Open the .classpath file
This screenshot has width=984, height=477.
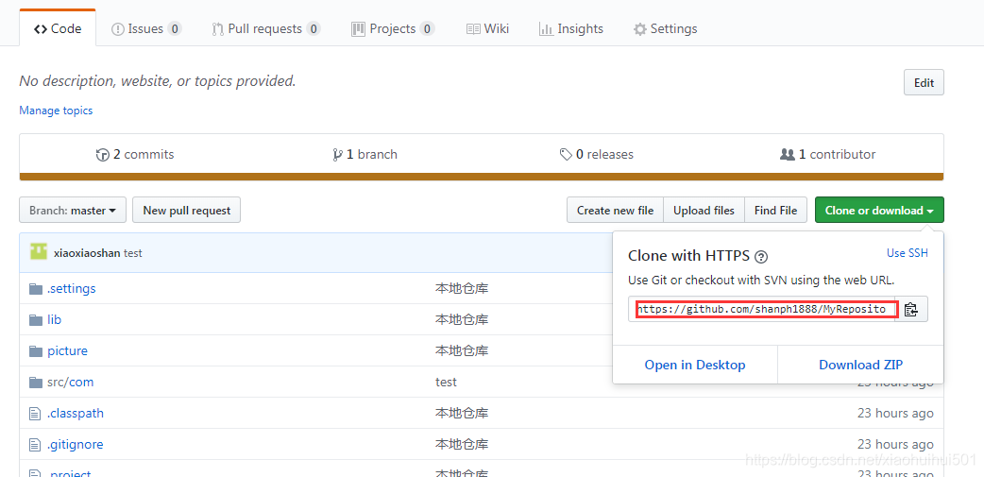coord(76,413)
